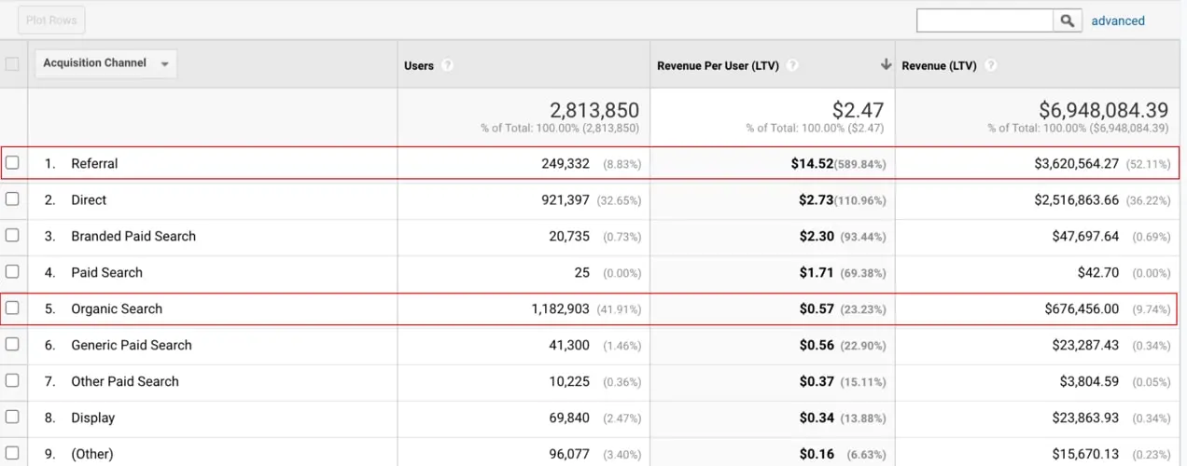This screenshot has height=466, width=1187.
Task: Select Generic Paid Search users 41,300
Action: pos(569,345)
